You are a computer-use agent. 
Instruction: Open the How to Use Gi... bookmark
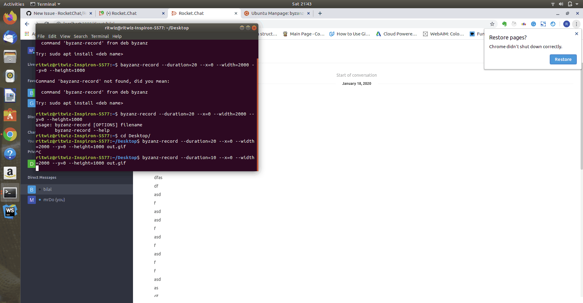click(350, 34)
